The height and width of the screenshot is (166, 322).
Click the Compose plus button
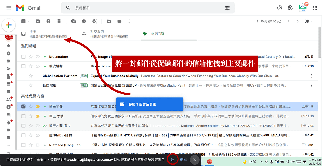[x=9, y=25]
